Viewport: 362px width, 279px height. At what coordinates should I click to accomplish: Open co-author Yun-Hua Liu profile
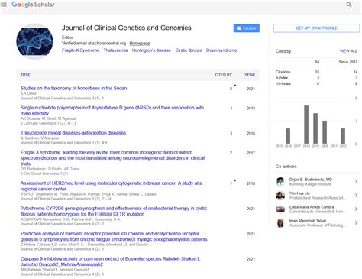click(299, 193)
